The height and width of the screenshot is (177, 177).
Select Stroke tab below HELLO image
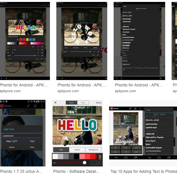coord(77,150)
